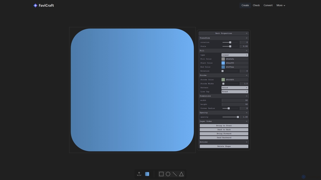
Task: Click the Bring to Front button
Action: (x=224, y=126)
